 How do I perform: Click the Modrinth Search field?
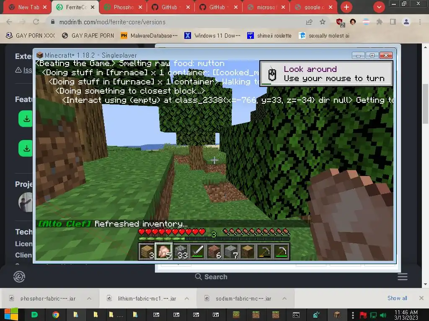click(x=211, y=277)
